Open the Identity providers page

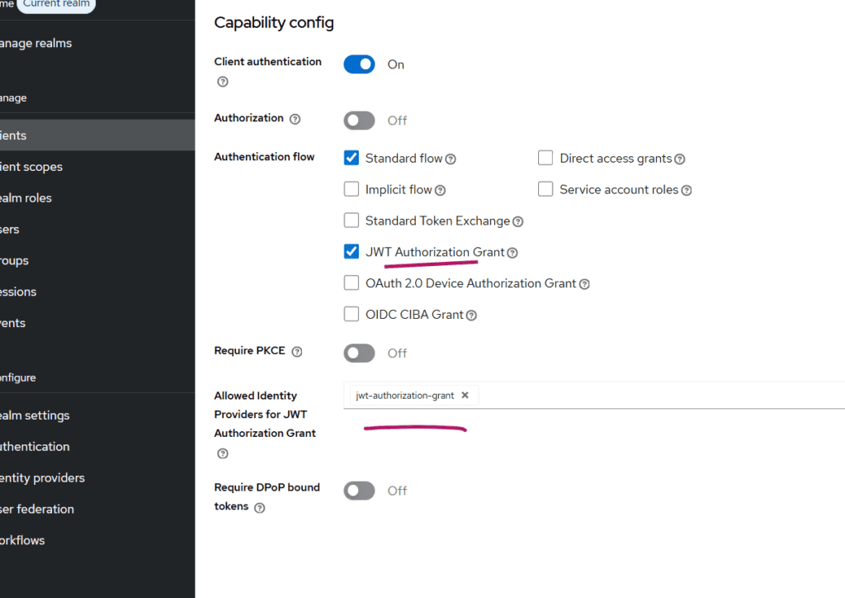[42, 477]
